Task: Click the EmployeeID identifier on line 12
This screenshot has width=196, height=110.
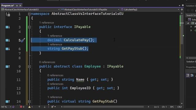Action: click(x=80, y=88)
